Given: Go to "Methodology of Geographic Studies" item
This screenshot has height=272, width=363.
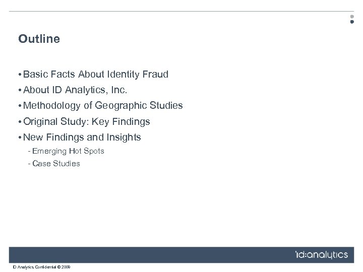Looking at the screenshot, I should 103,106.
